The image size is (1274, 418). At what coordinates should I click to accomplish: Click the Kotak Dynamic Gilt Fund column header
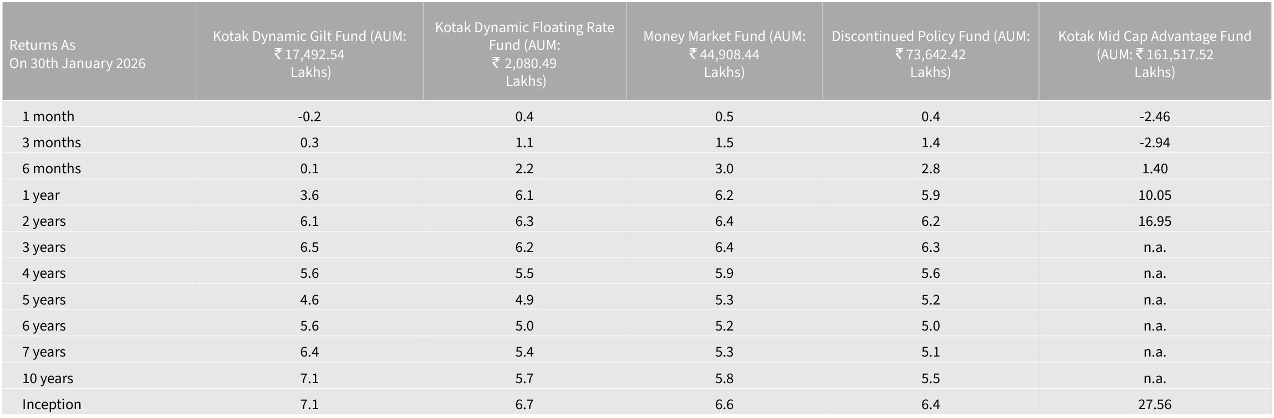click(x=309, y=54)
